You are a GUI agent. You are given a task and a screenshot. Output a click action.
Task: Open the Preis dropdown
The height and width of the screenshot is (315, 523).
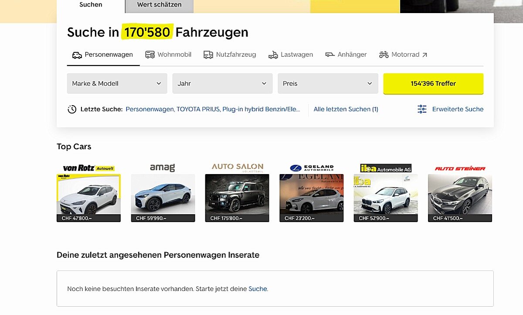point(328,83)
